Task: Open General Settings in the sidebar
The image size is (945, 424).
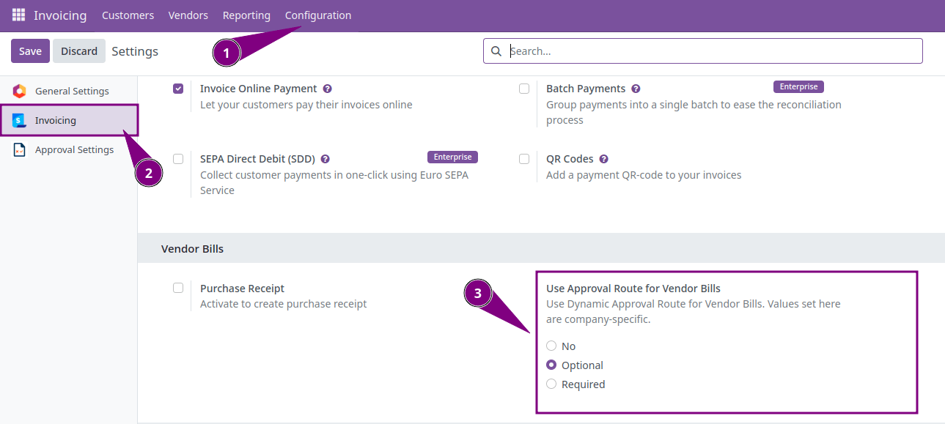Action: [x=70, y=90]
